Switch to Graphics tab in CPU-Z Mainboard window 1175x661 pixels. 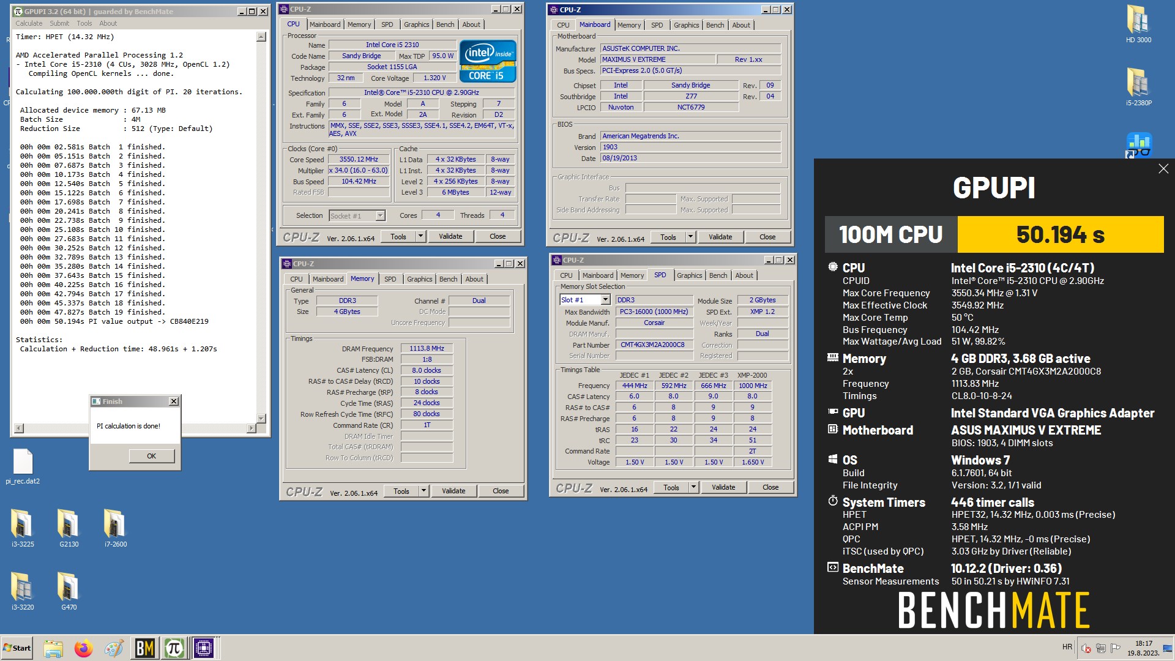pyautogui.click(x=686, y=25)
